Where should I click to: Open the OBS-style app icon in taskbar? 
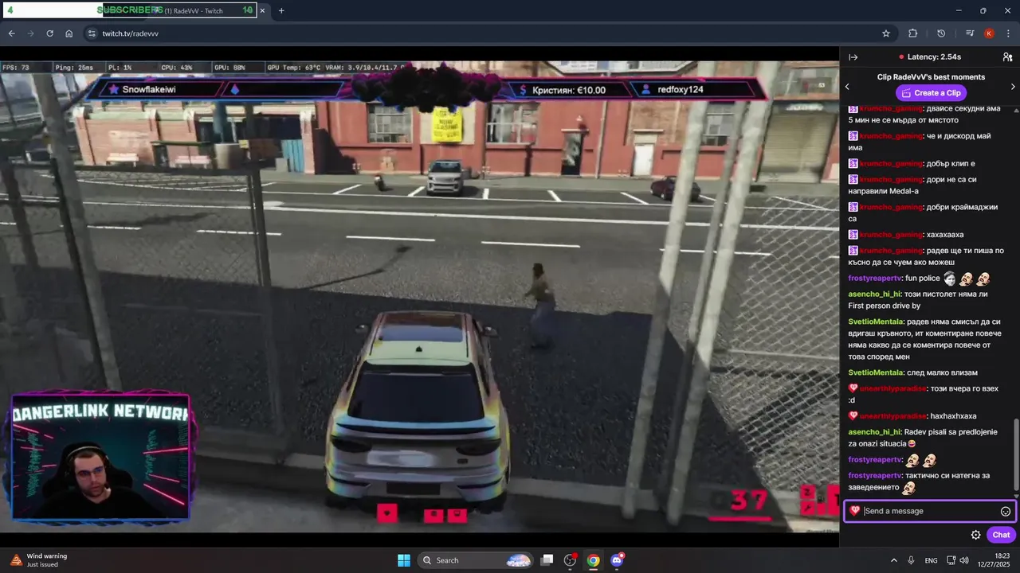(x=570, y=560)
